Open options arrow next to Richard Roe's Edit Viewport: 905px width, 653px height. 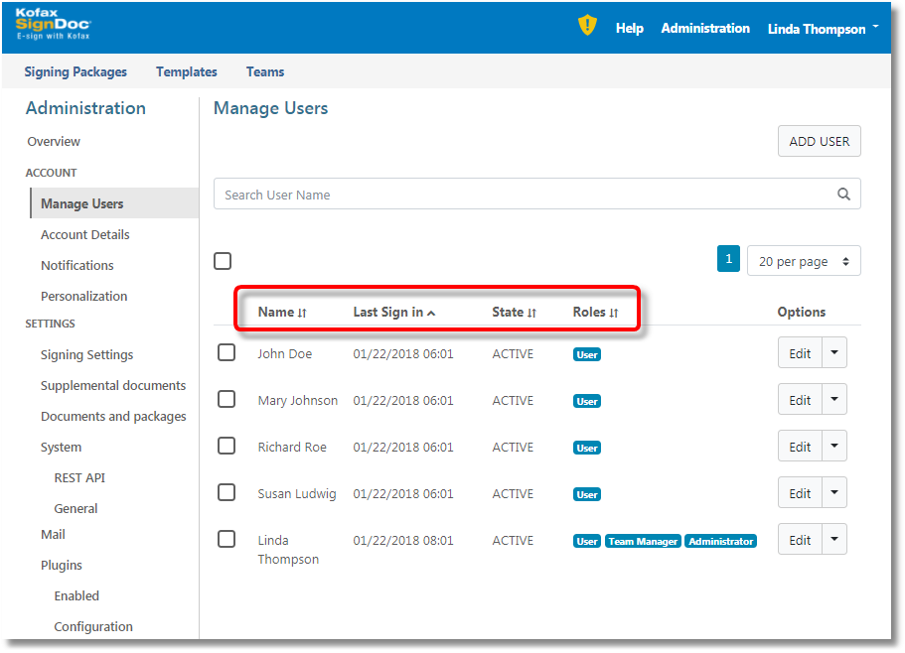(834, 447)
